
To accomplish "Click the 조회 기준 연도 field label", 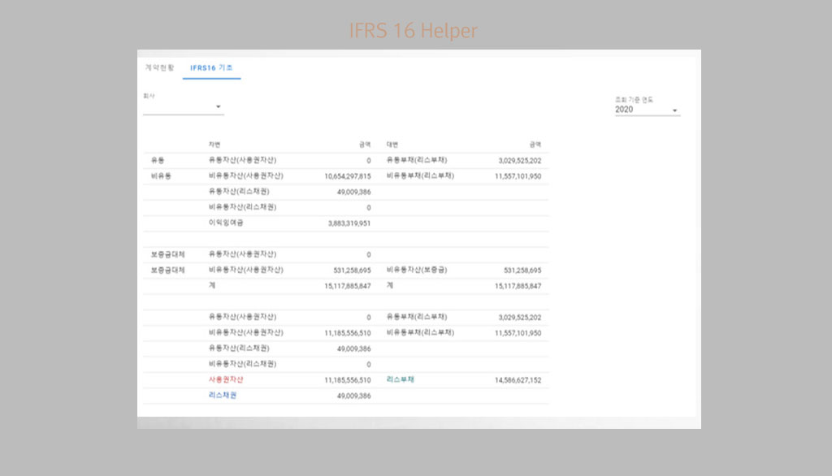I will [634, 100].
